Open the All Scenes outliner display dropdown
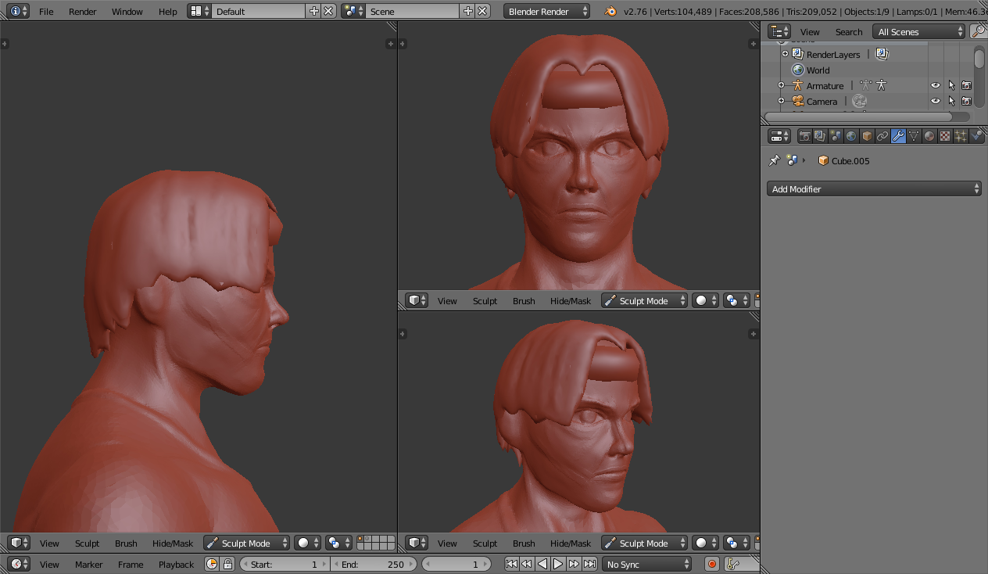This screenshot has width=988, height=574. point(919,31)
